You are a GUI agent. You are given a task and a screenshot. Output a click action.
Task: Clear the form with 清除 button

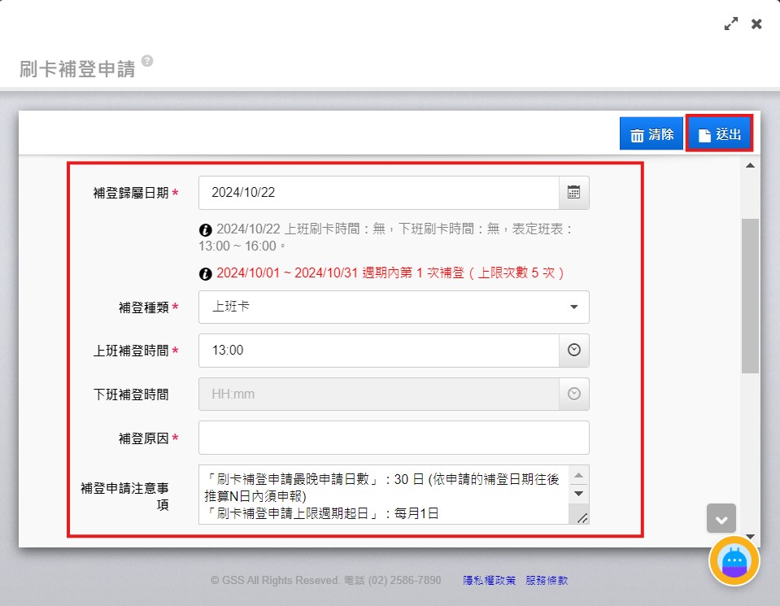pyautogui.click(x=652, y=134)
